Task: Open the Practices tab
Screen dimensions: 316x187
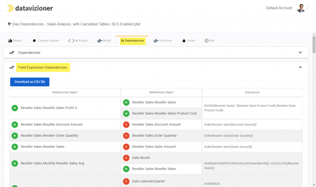Action: (163, 40)
